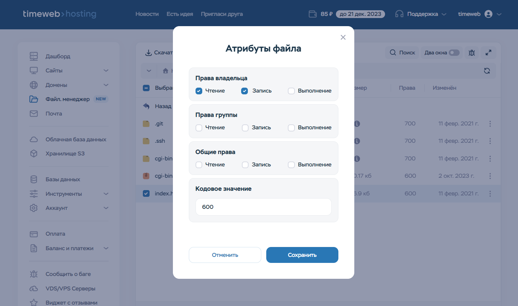Screen dimensions: 518x306
Task: Click the Кодовое значение input field
Action: (263, 207)
